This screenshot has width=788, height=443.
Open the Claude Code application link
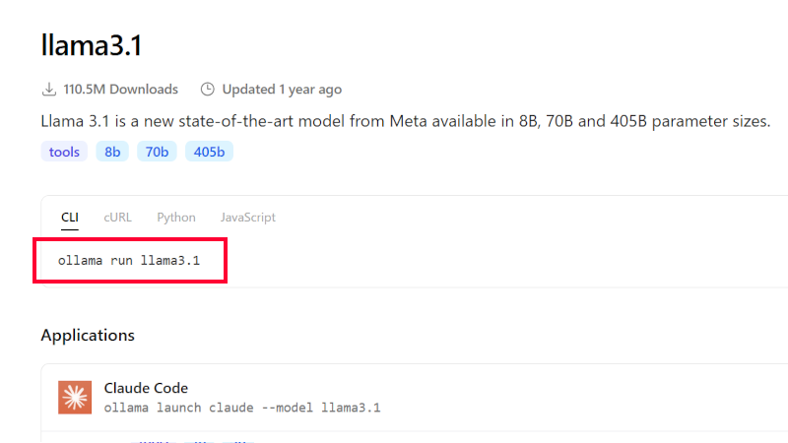[x=146, y=388]
